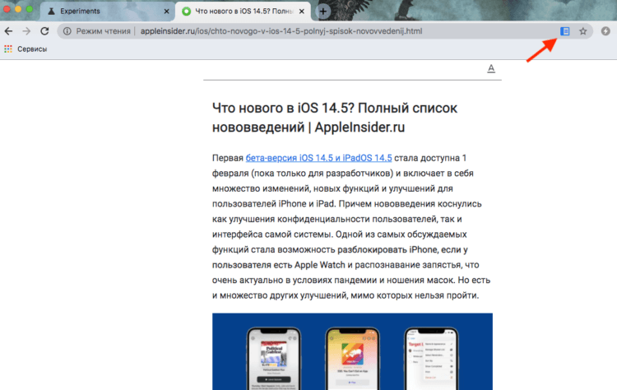Toggle reader mode icon in address bar
The image size is (617, 390).
pyautogui.click(x=564, y=31)
